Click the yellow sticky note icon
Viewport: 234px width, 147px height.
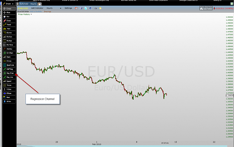pyautogui.click(x=100, y=8)
